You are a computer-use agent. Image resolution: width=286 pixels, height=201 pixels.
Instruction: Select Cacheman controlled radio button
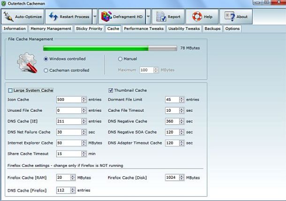46,71
